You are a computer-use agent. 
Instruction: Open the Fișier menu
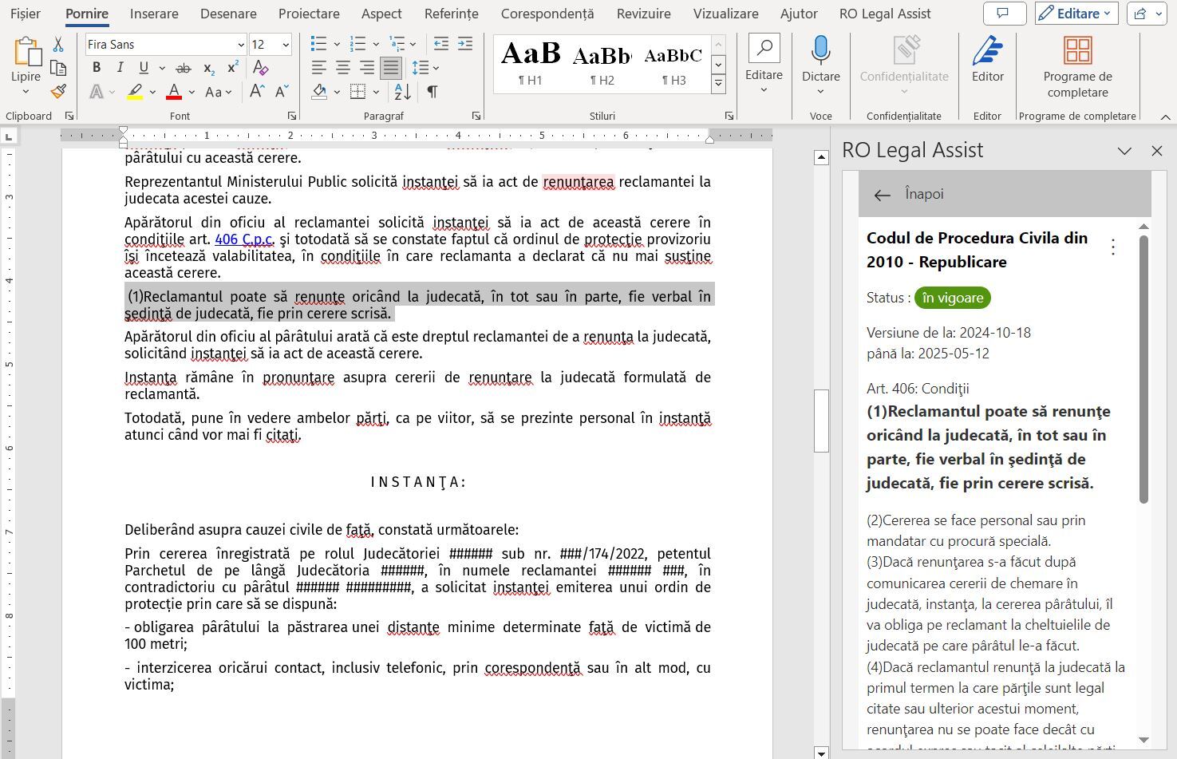point(26,14)
